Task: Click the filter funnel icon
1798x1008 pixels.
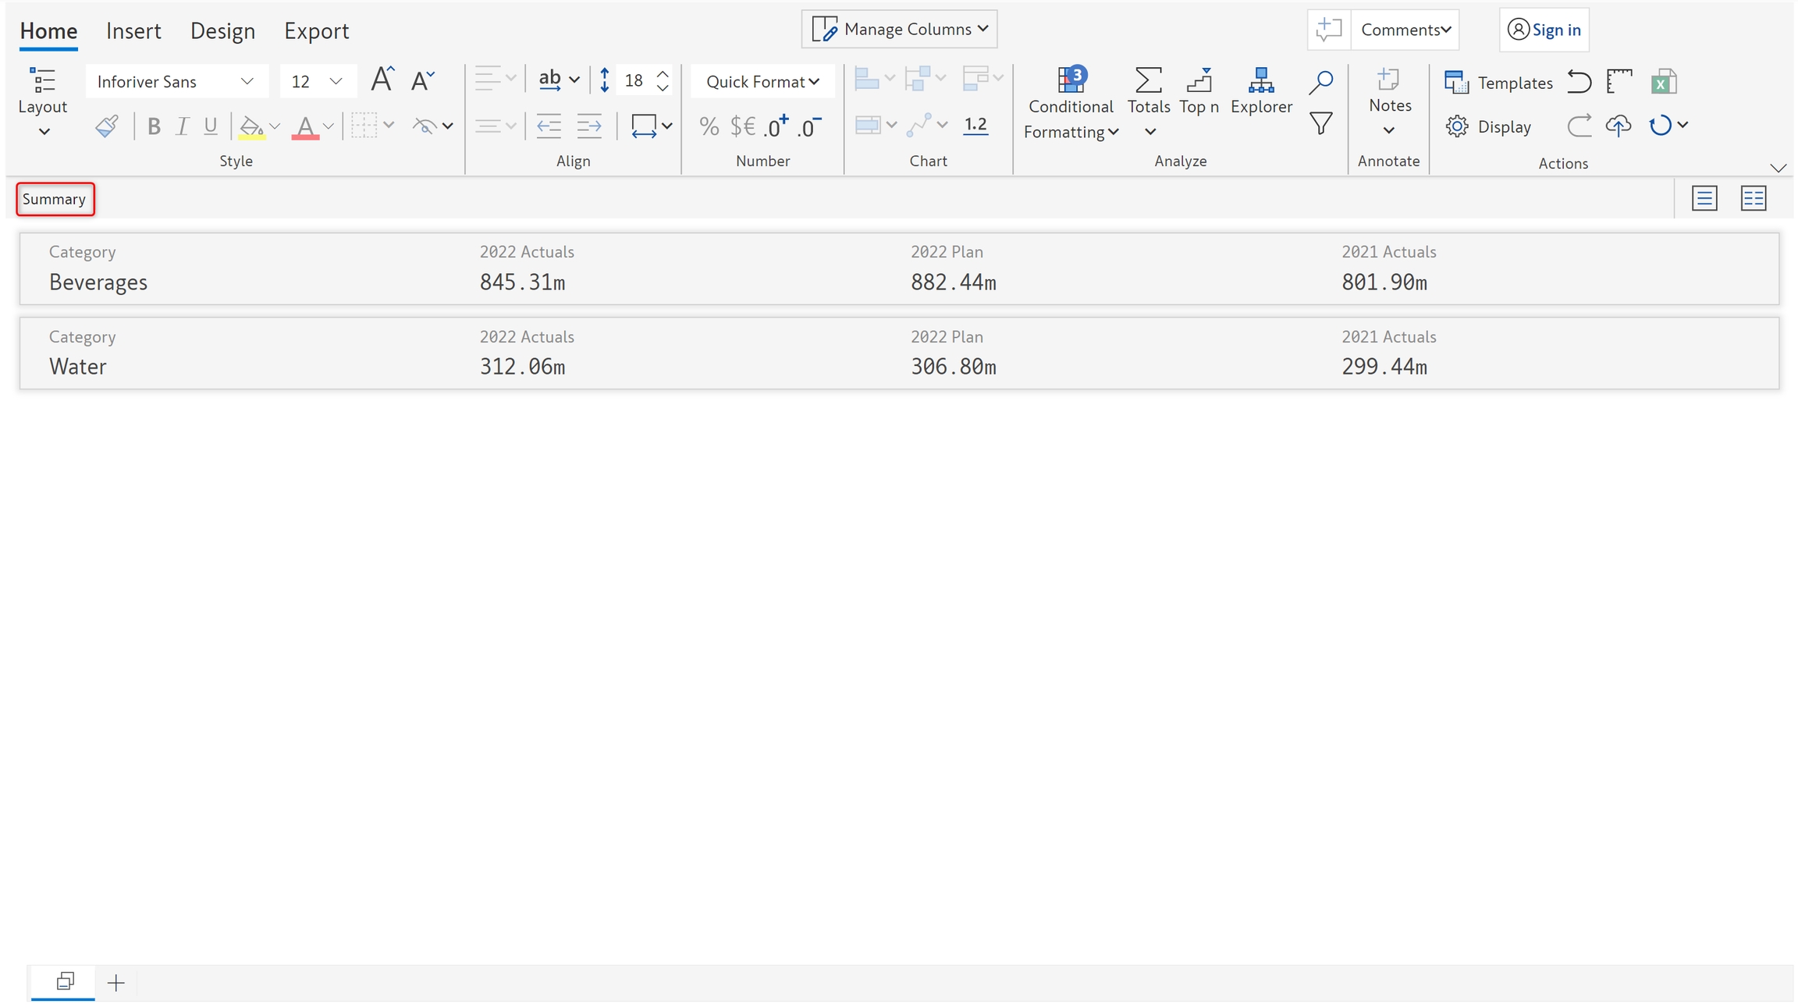Action: tap(1320, 123)
